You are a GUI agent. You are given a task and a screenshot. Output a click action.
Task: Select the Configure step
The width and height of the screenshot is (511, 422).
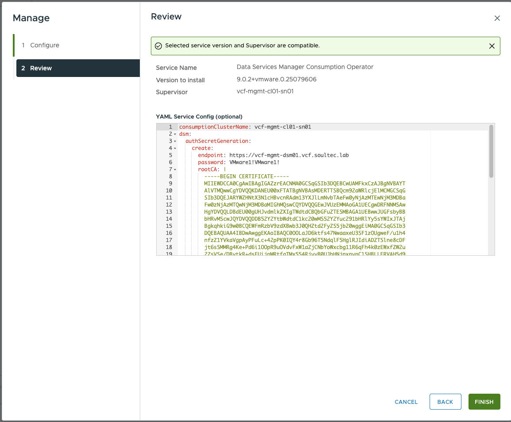point(44,45)
